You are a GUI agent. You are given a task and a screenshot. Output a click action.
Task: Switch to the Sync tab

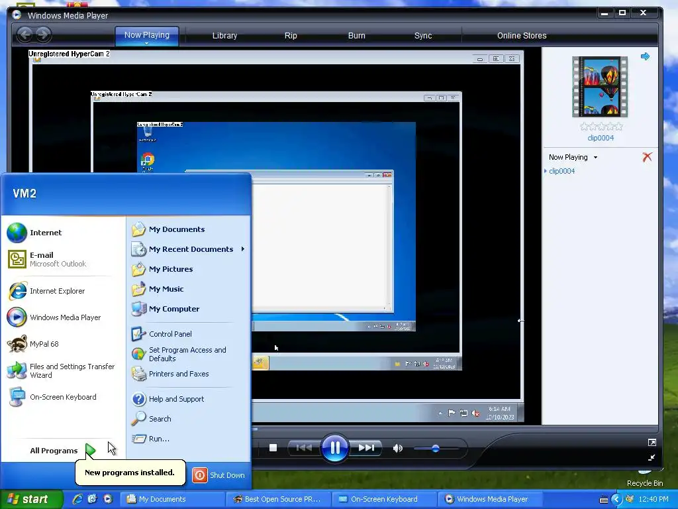[x=423, y=36]
